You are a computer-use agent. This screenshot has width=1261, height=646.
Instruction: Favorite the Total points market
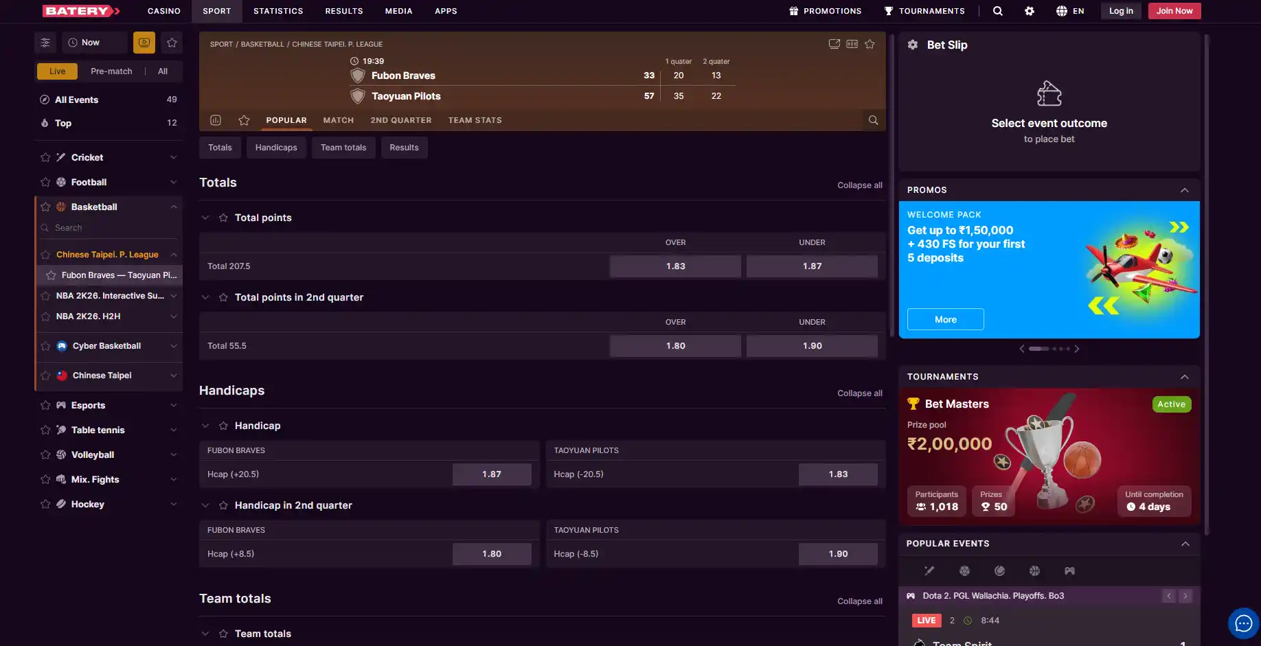(x=223, y=218)
